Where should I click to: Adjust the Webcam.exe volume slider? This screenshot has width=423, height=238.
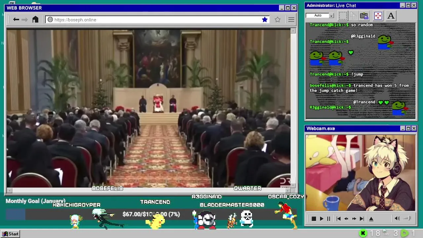tap(407, 218)
